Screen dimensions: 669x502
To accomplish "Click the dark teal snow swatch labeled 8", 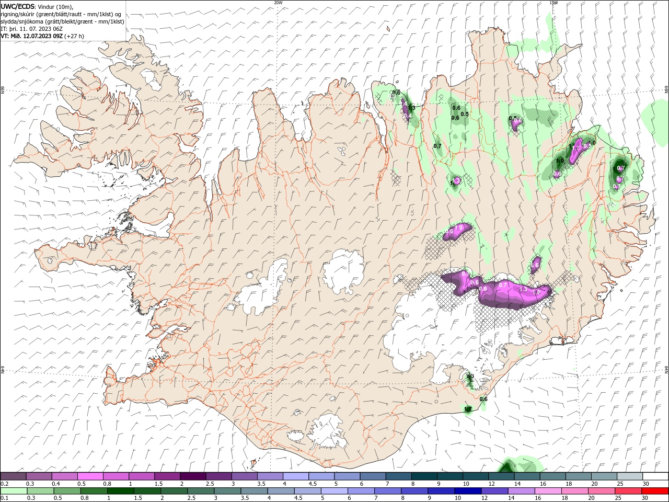I will point(424,476).
